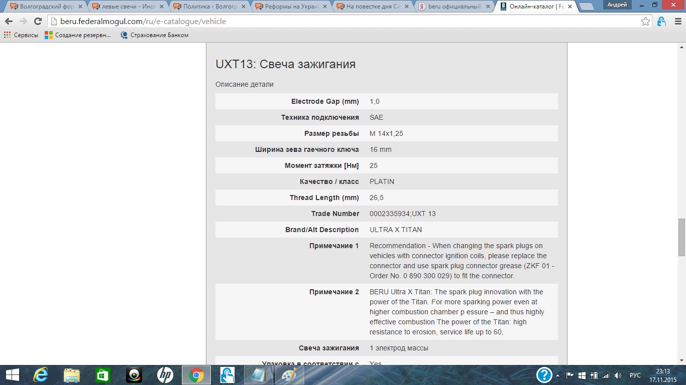
Task: Click the Андрей profile button
Action: 617,5
